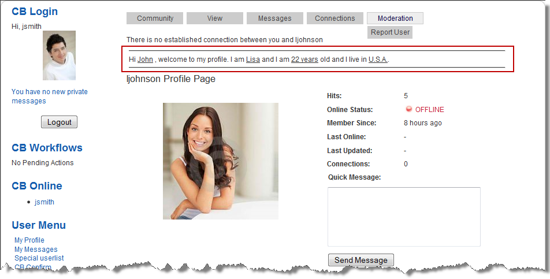Open My Messages in User Menu

[36, 250]
